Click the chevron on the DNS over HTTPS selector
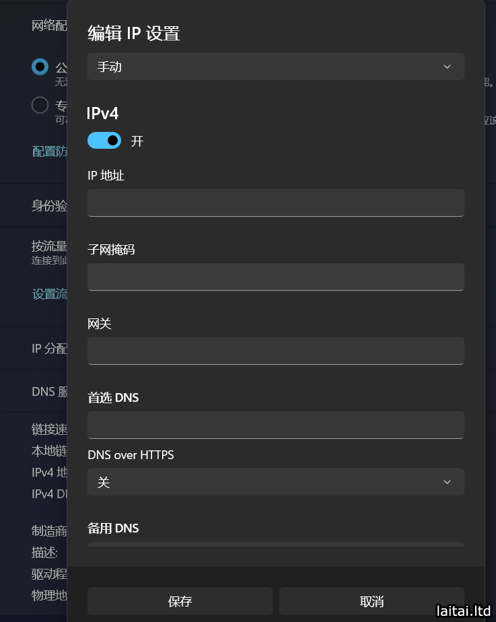This screenshot has width=496, height=622. point(447,482)
